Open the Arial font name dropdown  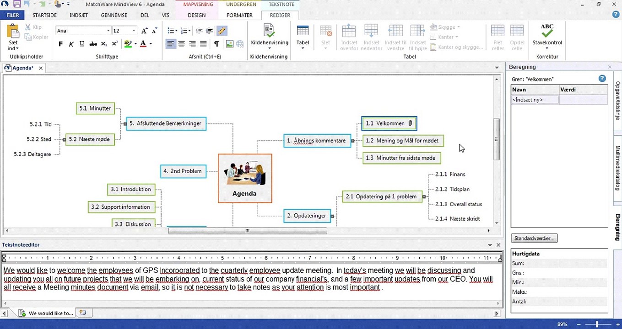click(108, 31)
